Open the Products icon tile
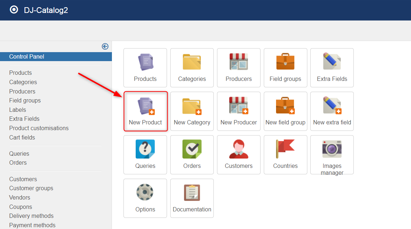The height and width of the screenshot is (229, 411). point(145,68)
